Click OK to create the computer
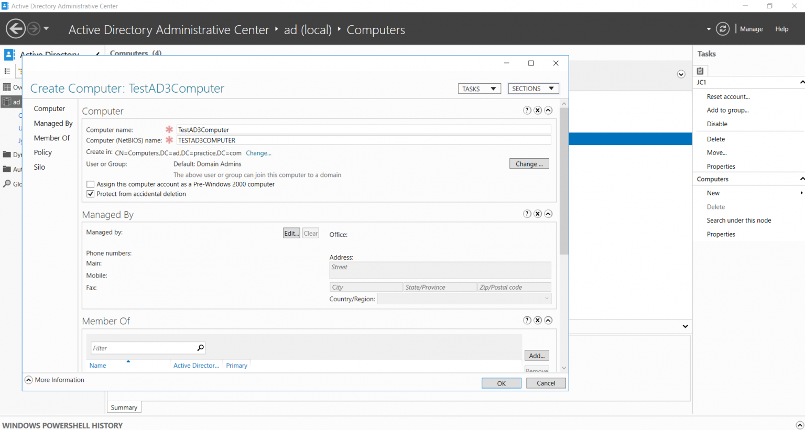The width and height of the screenshot is (805, 430). [502, 383]
